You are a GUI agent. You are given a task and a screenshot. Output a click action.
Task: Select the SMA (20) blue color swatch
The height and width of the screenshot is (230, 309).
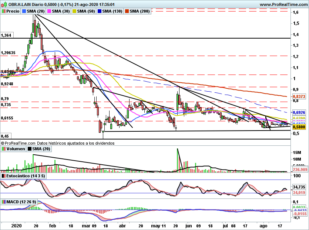click(24, 11)
